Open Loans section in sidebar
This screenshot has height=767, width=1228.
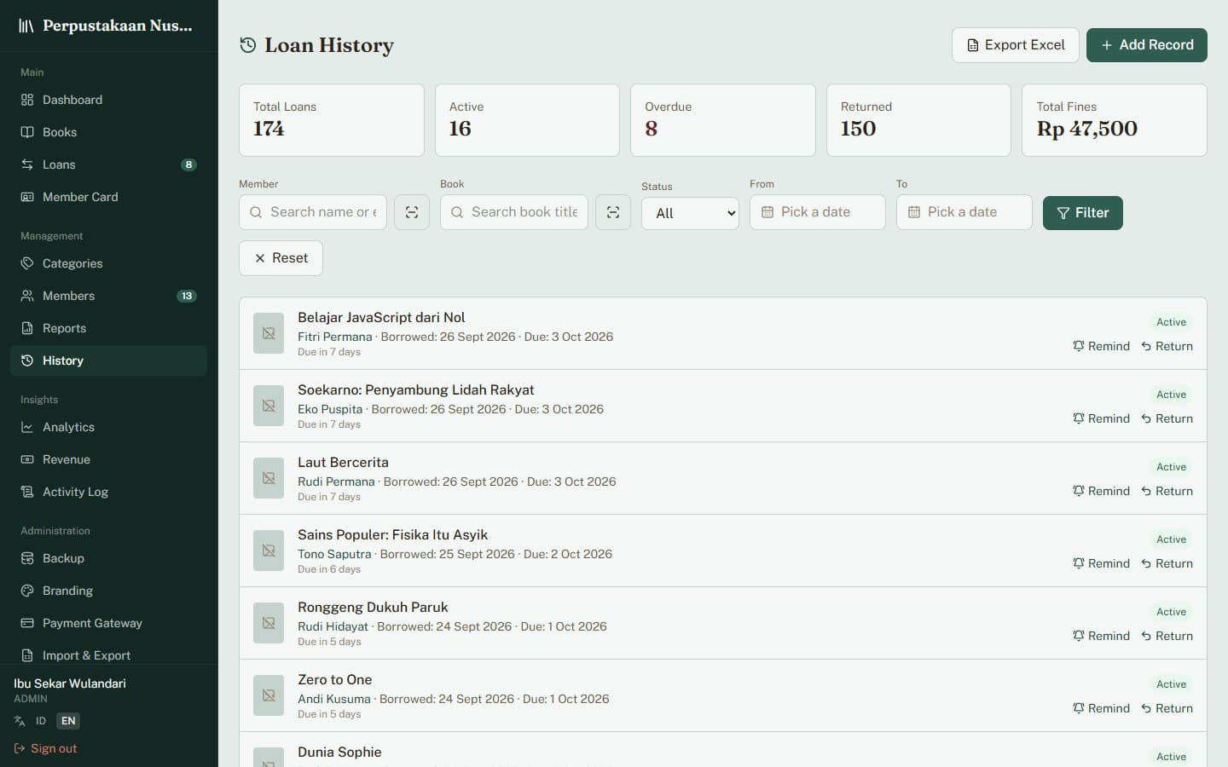click(x=108, y=164)
